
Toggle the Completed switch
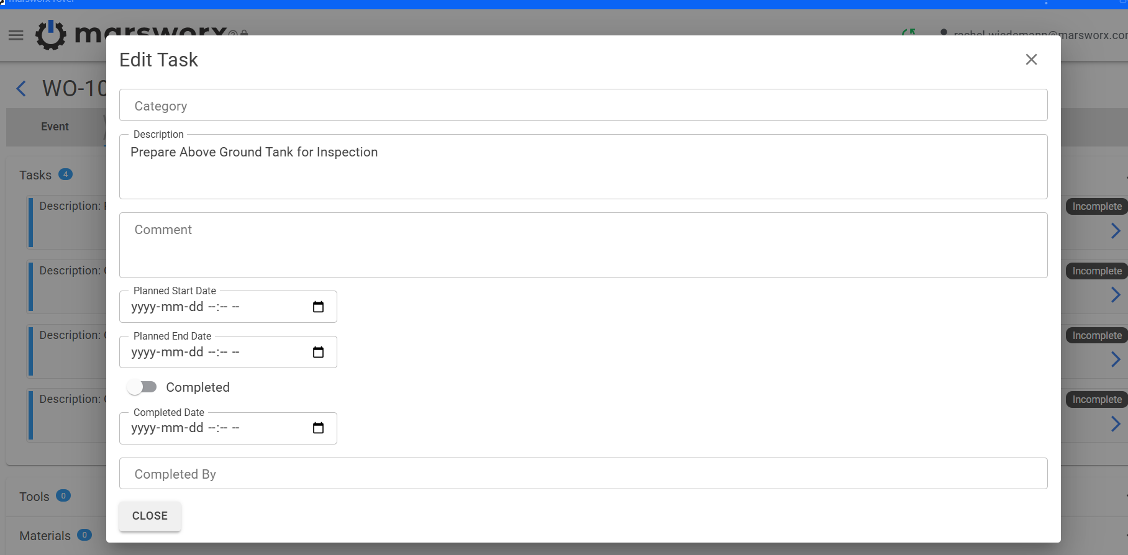[x=142, y=387]
